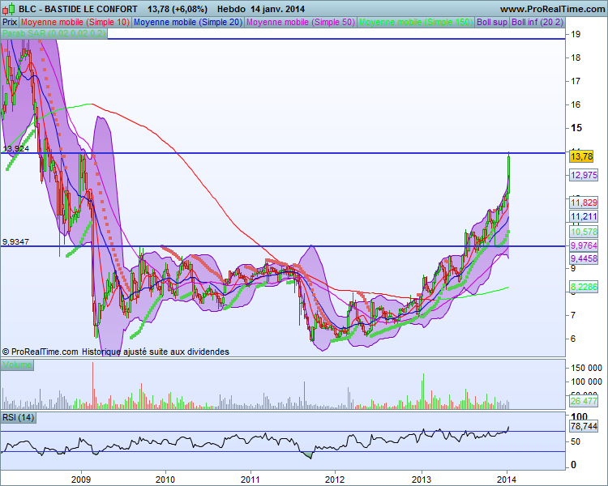Click the 2012 date axis label
608x486 pixels.
pos(335,480)
